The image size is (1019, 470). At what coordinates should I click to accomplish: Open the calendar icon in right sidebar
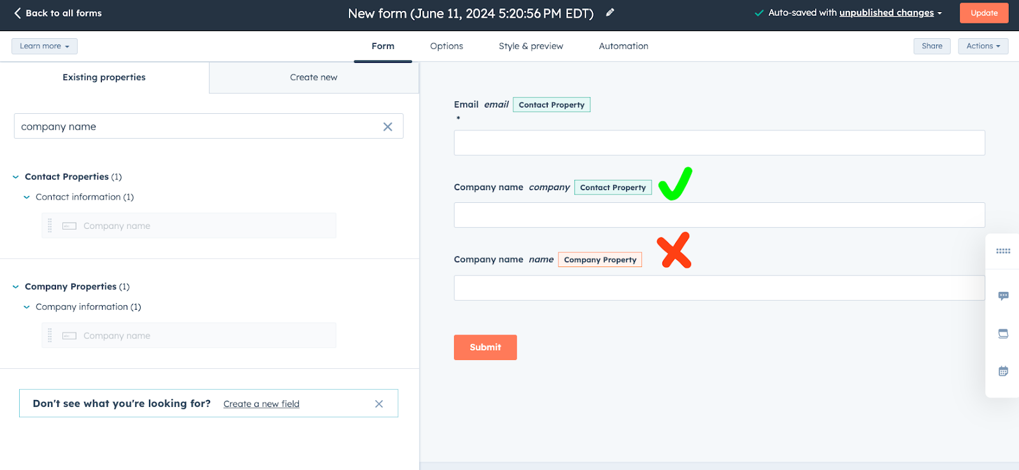pos(1003,371)
